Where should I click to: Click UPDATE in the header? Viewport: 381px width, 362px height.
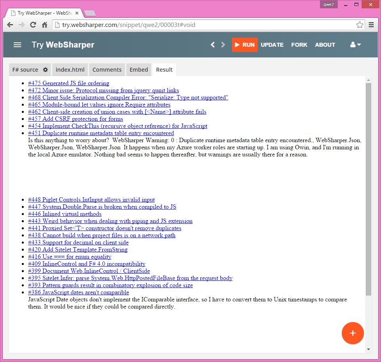(272, 45)
